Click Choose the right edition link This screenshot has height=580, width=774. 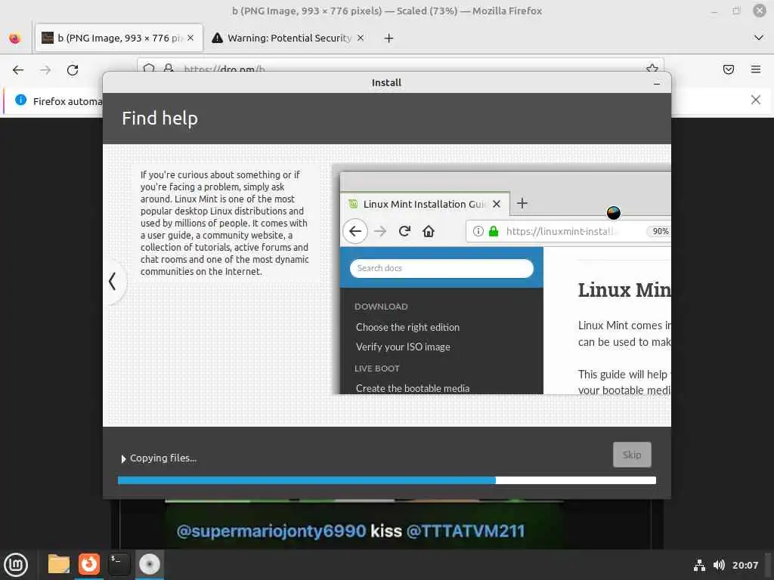[x=407, y=328]
